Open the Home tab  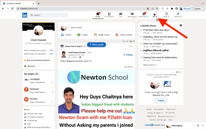[98, 15]
